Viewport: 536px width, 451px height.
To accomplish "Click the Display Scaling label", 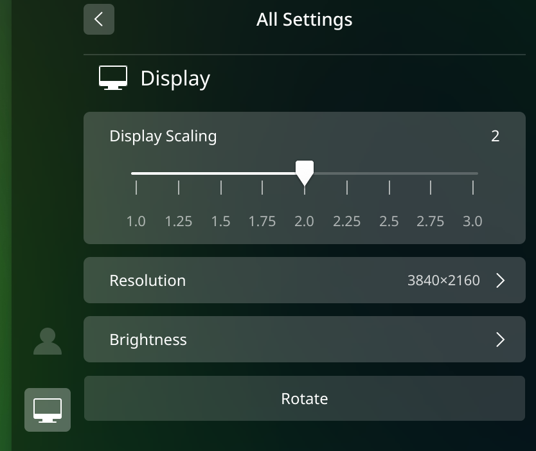I will 163,136.
